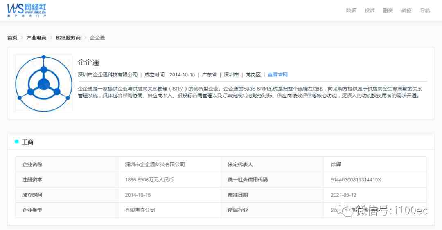This screenshot has height=230, width=442.
Task: Select credit code 91440300319314415X
Action: click(356, 180)
